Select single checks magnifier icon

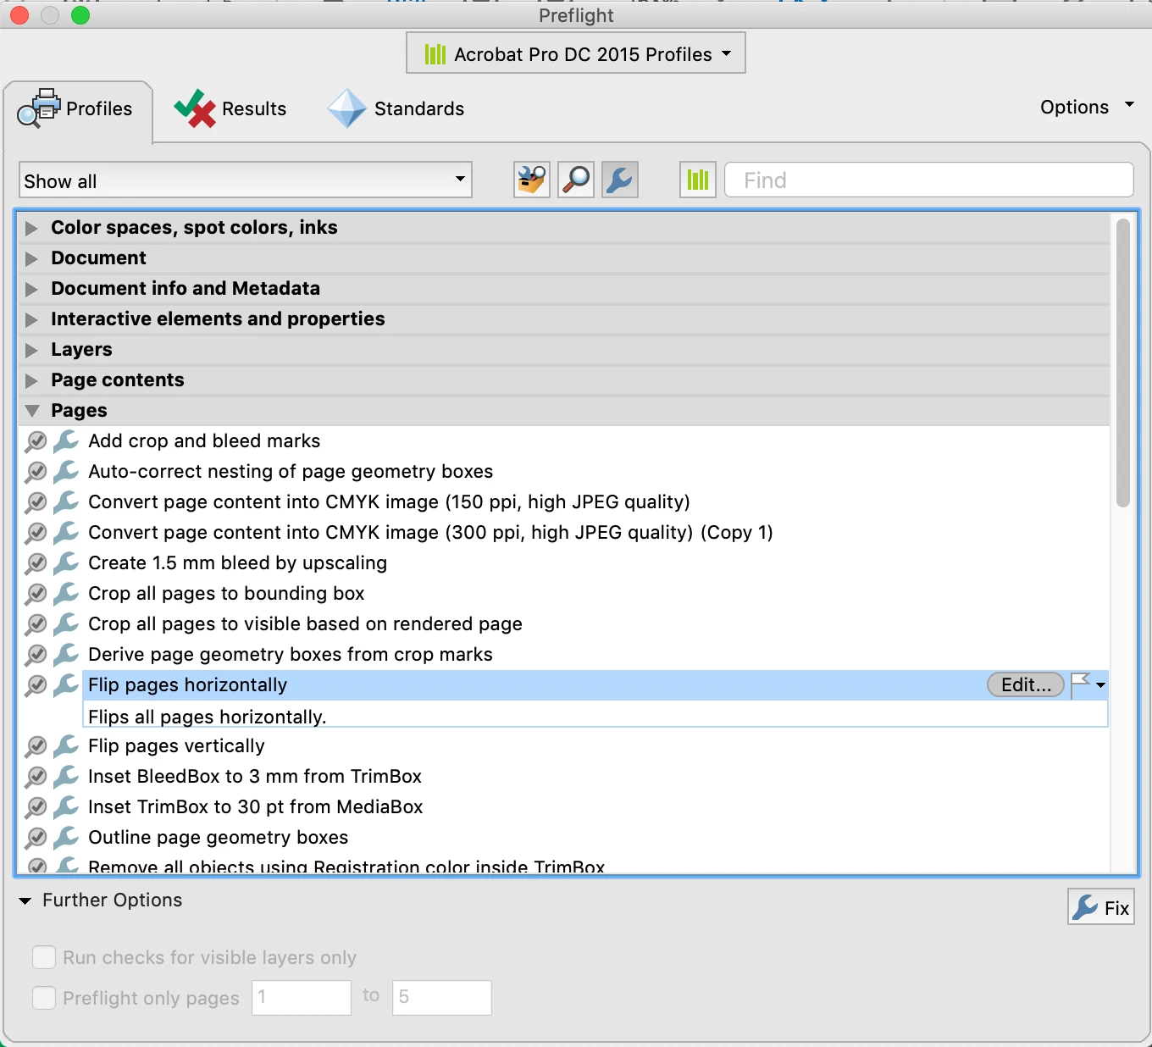576,180
